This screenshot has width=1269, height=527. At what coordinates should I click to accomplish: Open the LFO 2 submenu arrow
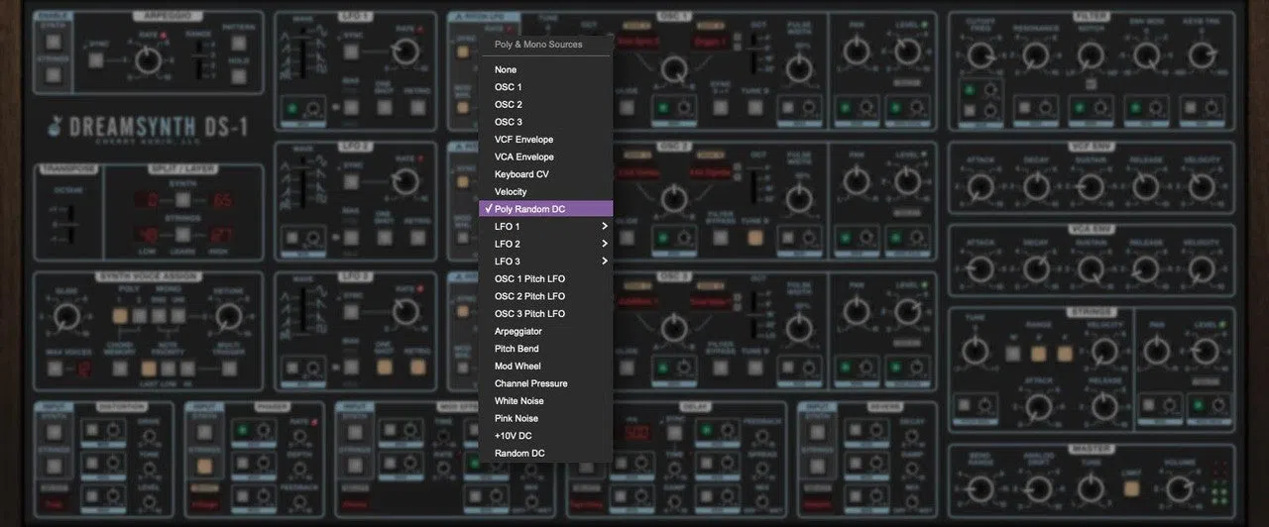tap(605, 244)
